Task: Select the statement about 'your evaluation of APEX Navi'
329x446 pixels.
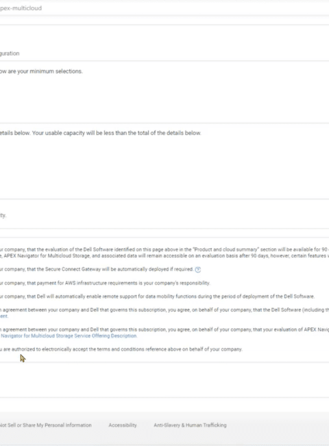Action: click(164, 329)
